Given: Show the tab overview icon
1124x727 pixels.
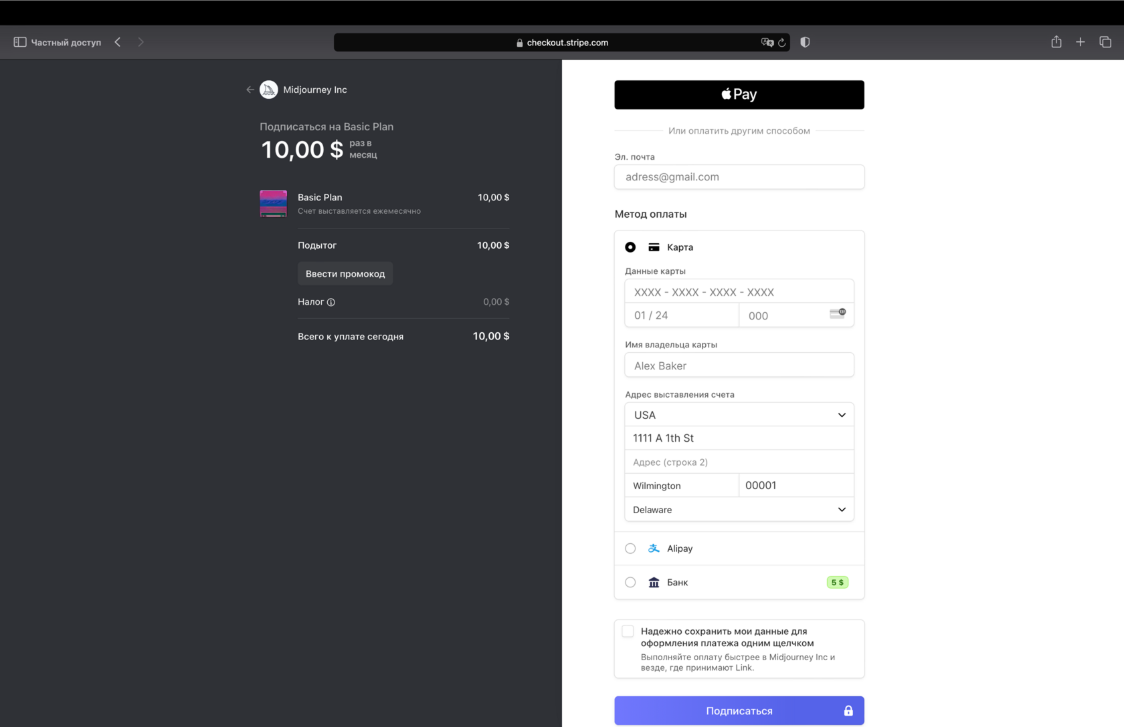Looking at the screenshot, I should (1105, 42).
